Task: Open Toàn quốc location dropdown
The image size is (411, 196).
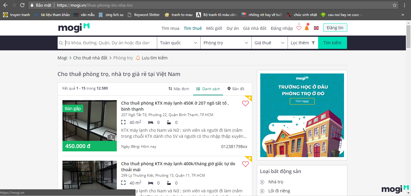Action: click(179, 43)
